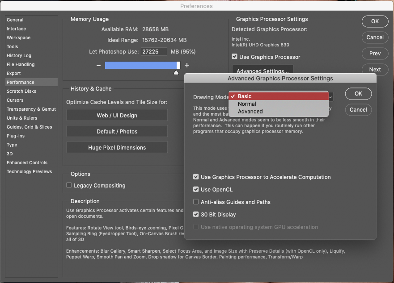Viewport: 394px width, 283px height.
Task: Click the minus icon beside memory slider
Action: [98, 66]
